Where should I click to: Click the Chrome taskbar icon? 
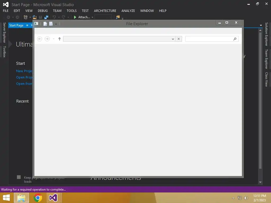click(x=38, y=198)
